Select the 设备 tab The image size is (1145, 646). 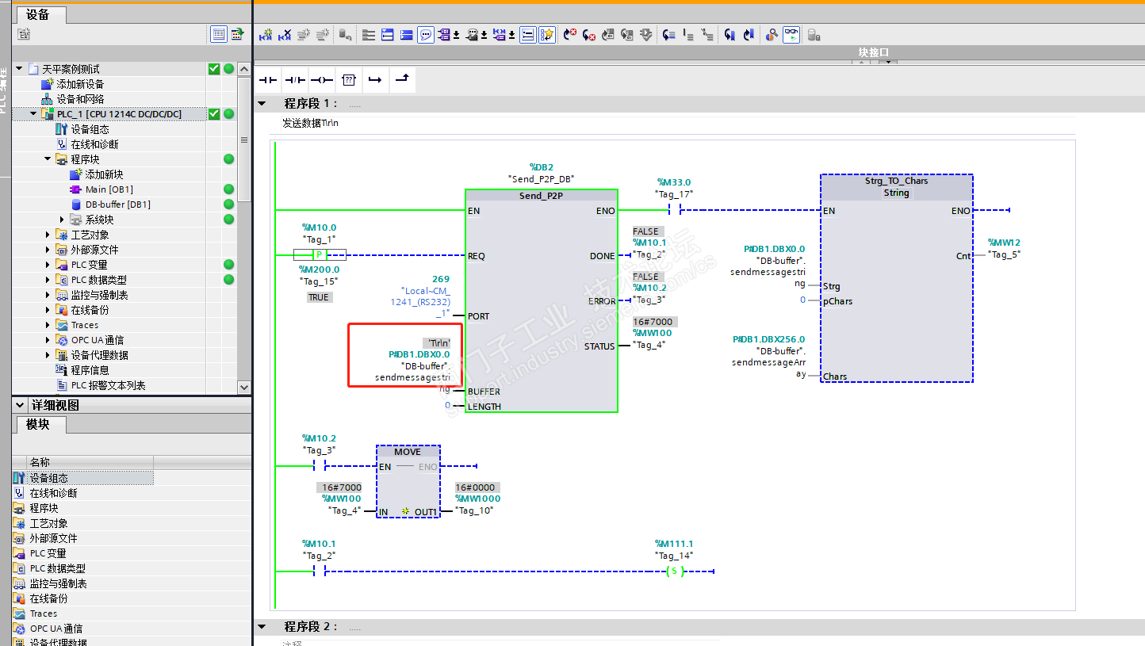coord(37,14)
